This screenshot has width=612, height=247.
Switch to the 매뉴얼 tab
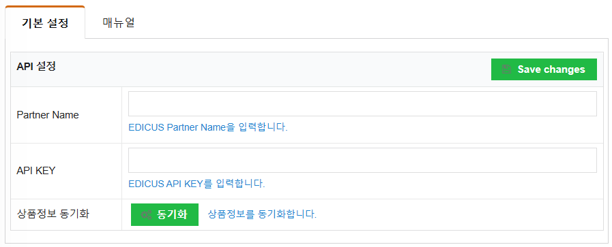119,22
